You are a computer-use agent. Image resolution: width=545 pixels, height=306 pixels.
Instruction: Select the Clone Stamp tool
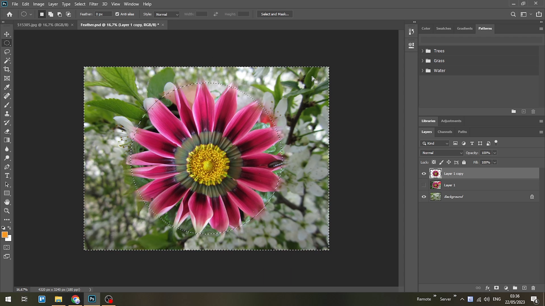pyautogui.click(x=7, y=114)
